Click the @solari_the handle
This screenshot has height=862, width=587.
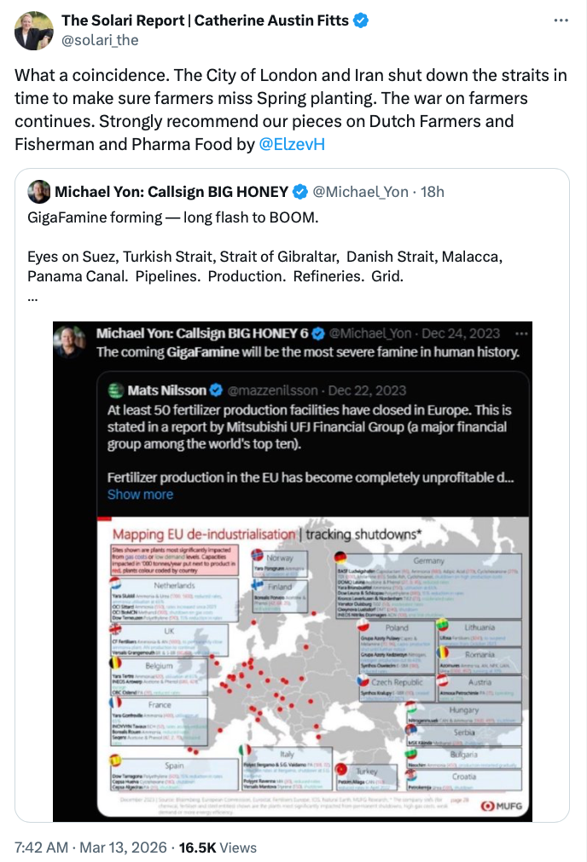tap(100, 40)
